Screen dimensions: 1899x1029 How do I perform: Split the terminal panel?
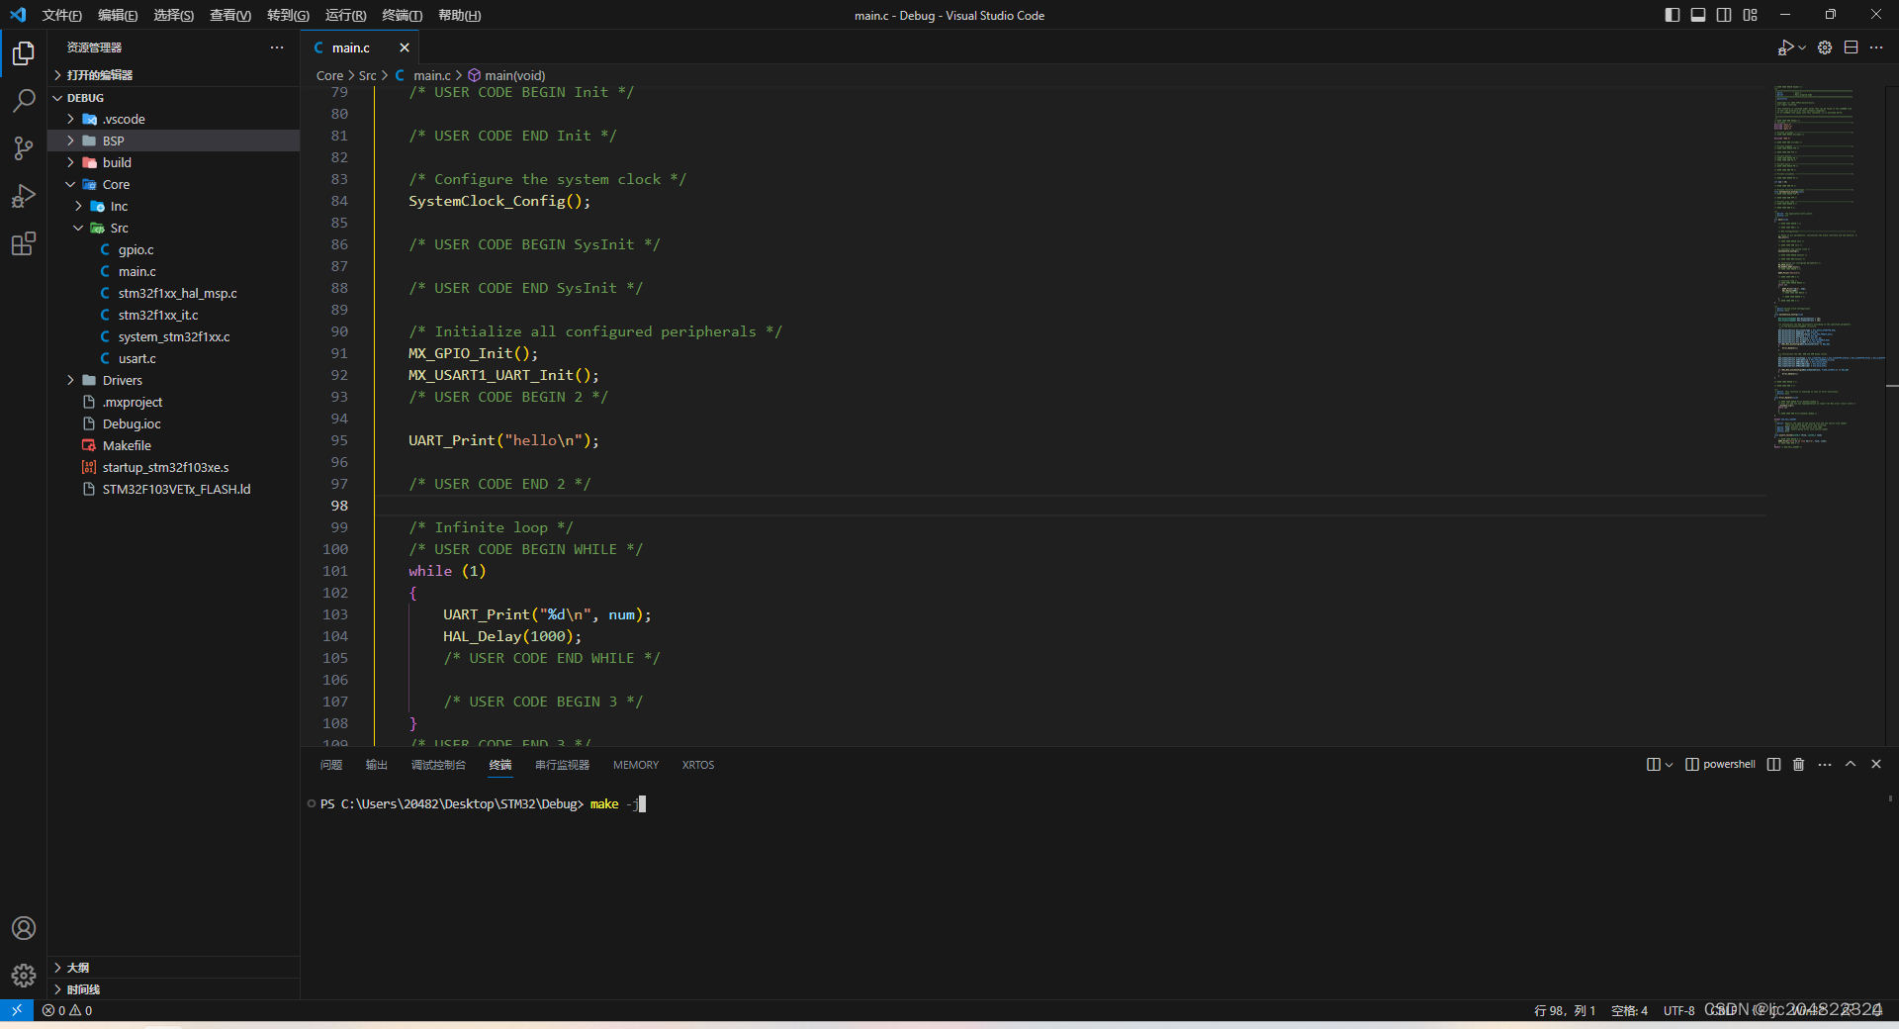pyautogui.click(x=1773, y=764)
